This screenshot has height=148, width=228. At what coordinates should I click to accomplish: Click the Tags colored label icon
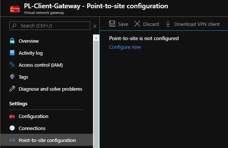[x=12, y=77]
